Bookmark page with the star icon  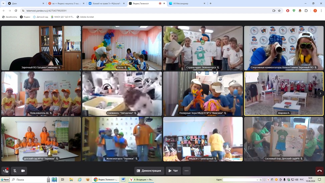(280, 11)
